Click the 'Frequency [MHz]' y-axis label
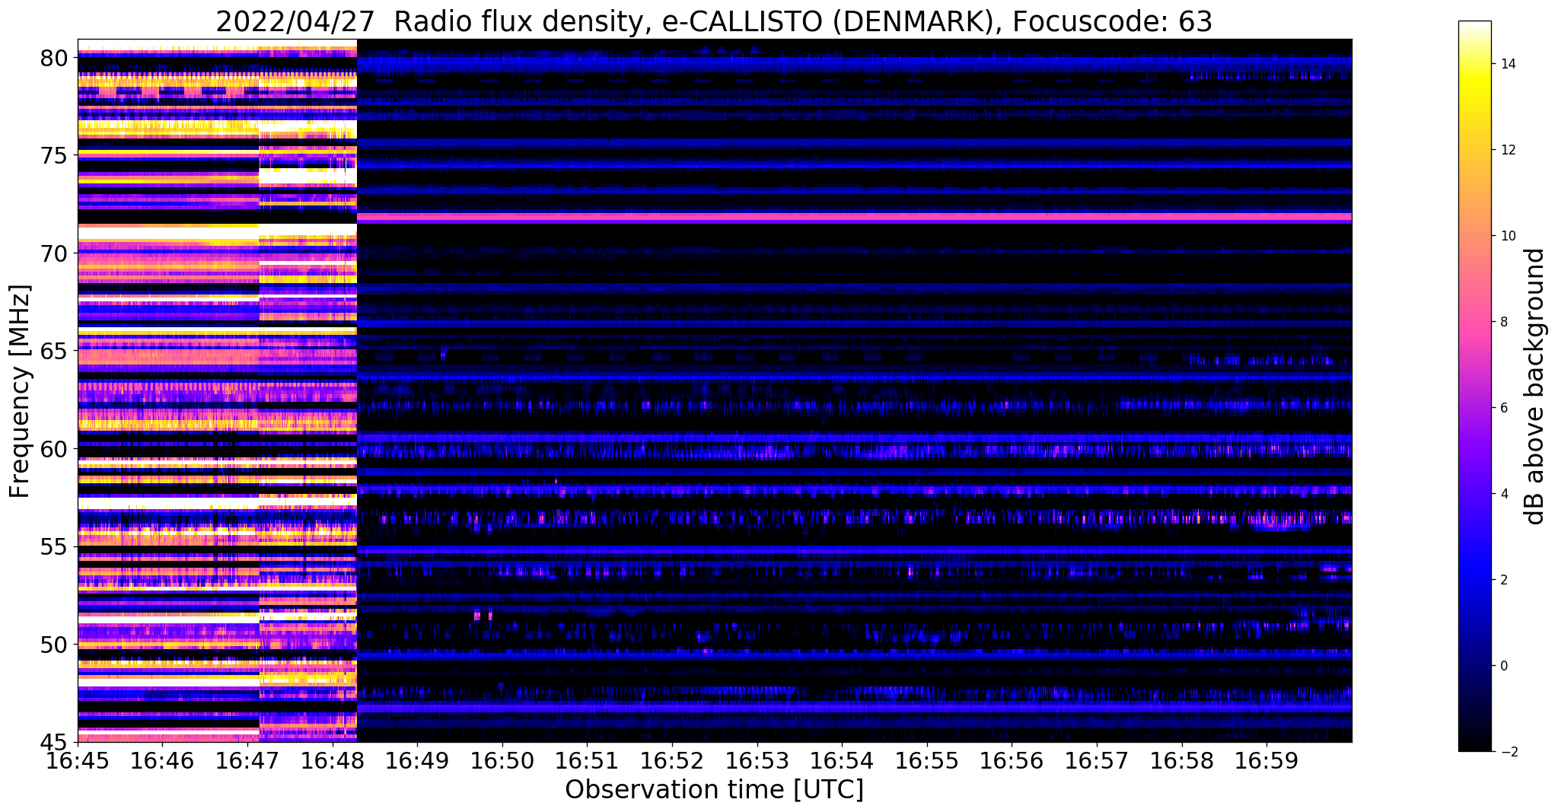This screenshot has width=1558, height=812. click(x=20, y=392)
